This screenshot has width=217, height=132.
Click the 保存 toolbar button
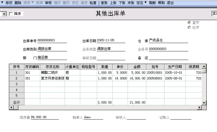tap(27, 3)
